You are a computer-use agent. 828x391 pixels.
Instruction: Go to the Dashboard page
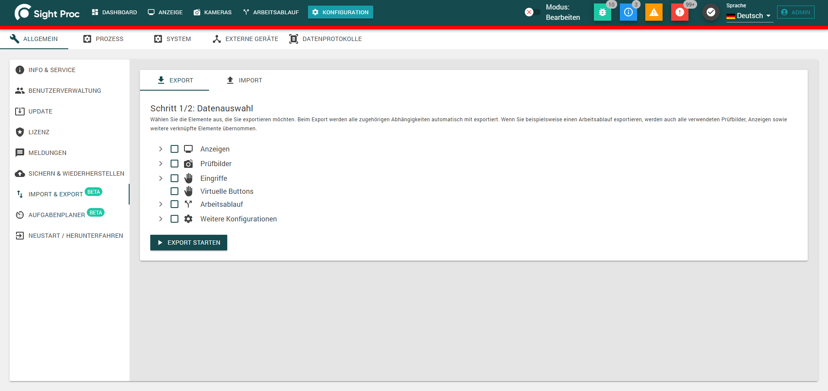coord(114,12)
